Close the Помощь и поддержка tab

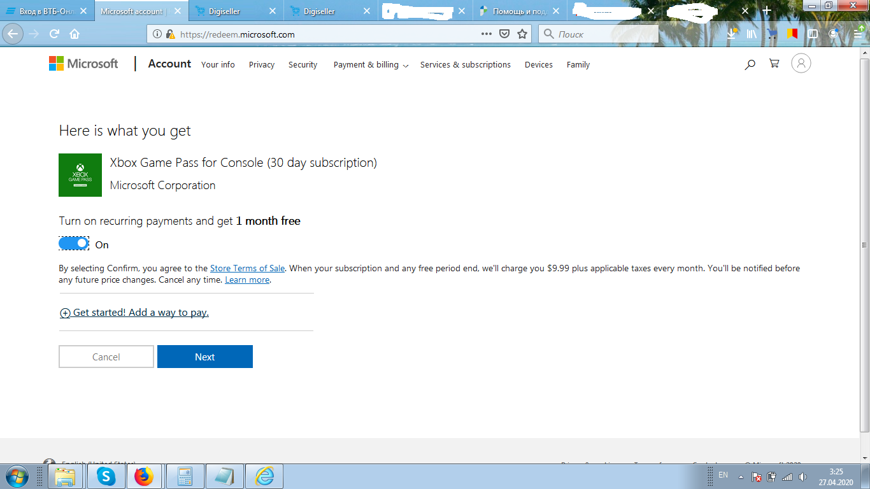(556, 11)
